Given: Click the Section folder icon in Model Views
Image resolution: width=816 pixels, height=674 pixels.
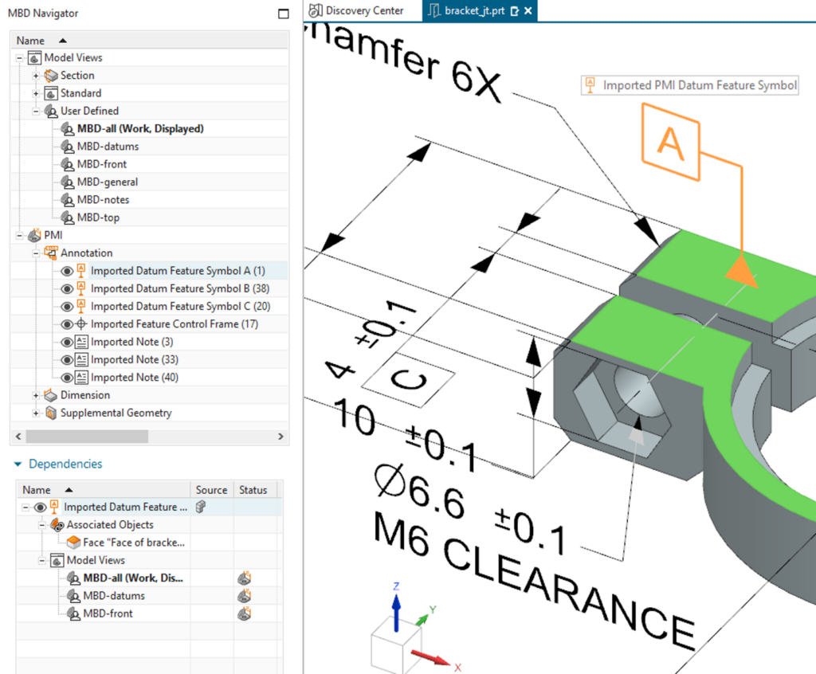Looking at the screenshot, I should [51, 76].
